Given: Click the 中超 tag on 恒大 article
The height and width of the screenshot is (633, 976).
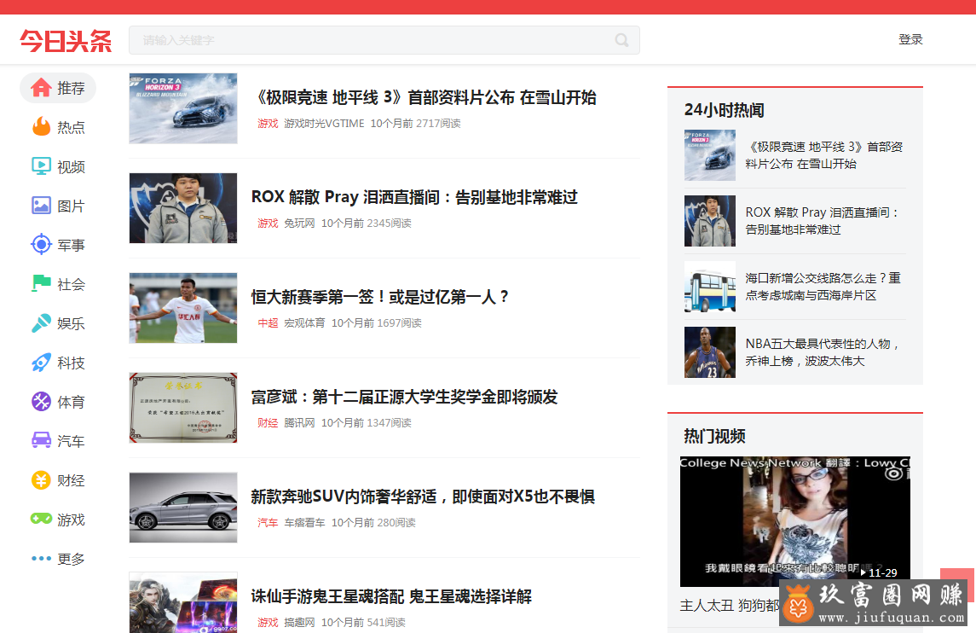Looking at the screenshot, I should [268, 322].
